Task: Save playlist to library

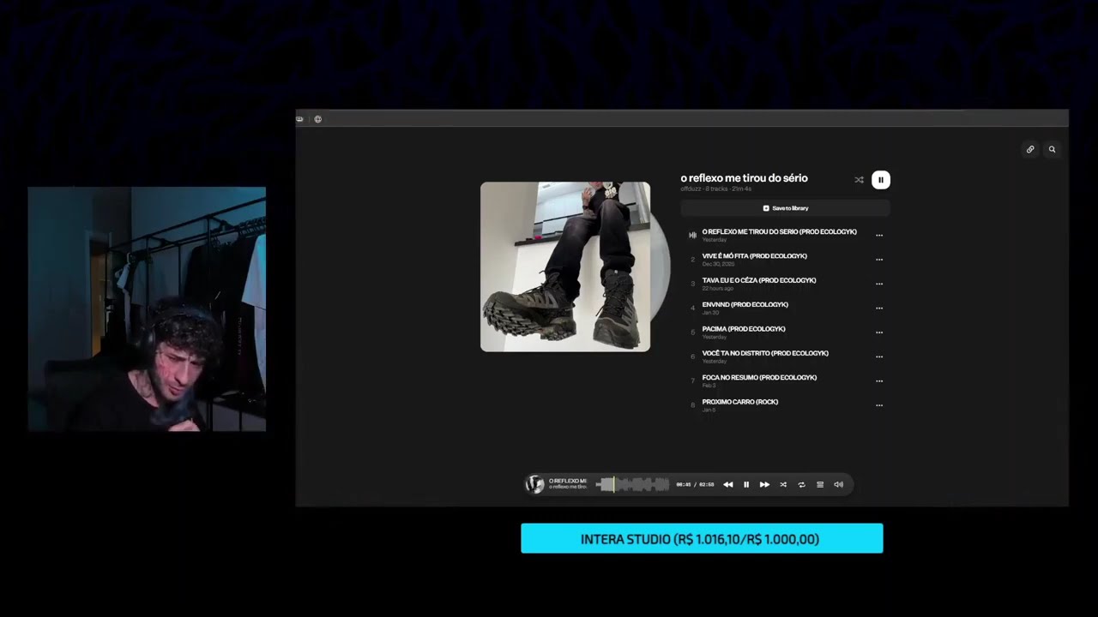Action: (x=785, y=208)
